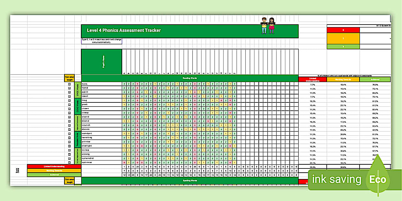This screenshot has width=402, height=201.
Task: Click the 'Type 0, 1 or 2' instruction box
Action: (101, 41)
